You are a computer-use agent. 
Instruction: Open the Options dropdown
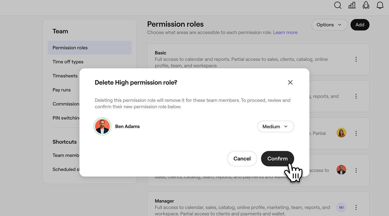coord(330,25)
